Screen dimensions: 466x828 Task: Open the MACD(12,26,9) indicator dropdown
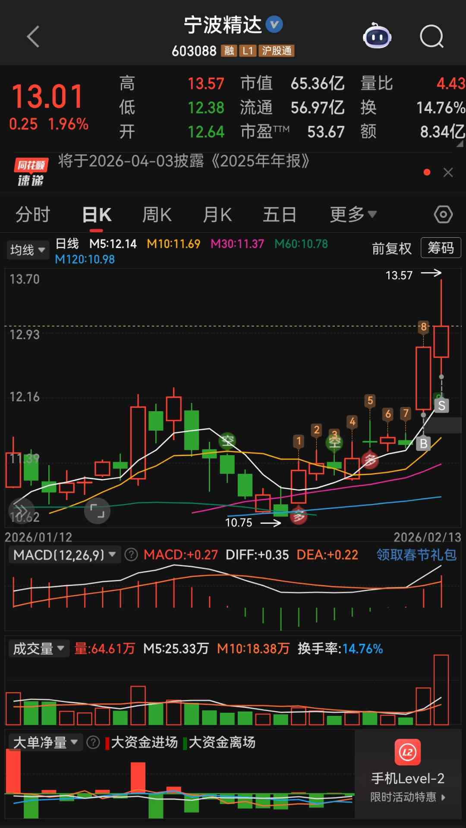pos(64,554)
